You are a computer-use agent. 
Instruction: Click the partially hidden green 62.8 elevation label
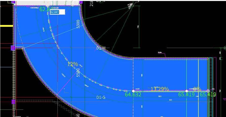tap(45, 9)
